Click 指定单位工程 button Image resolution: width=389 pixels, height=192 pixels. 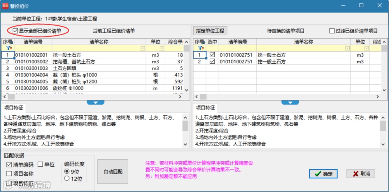tap(210, 31)
